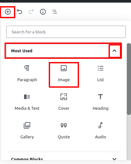Click the Add block plus icon
Screen dimensions: 131x164
[x=8, y=12]
